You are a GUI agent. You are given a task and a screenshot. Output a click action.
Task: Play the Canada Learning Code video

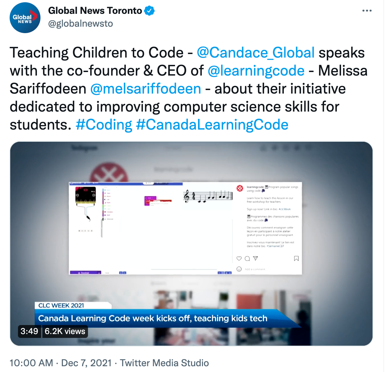click(191, 244)
